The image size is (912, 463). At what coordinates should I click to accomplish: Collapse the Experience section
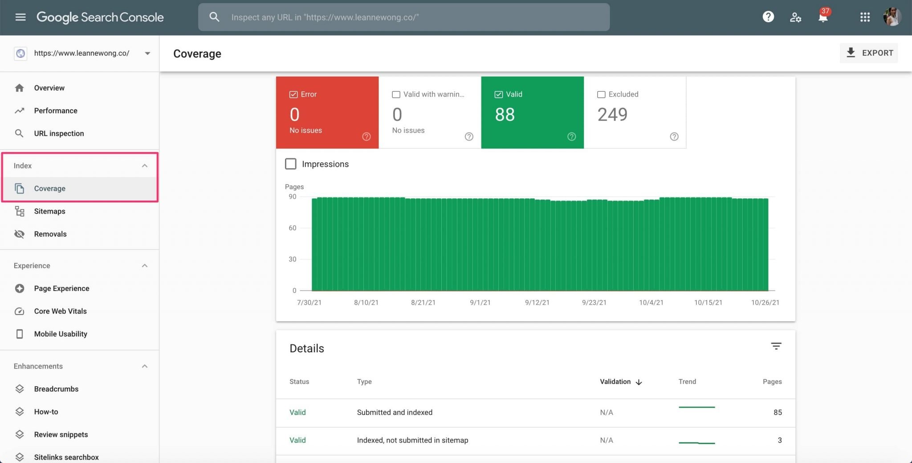point(144,265)
